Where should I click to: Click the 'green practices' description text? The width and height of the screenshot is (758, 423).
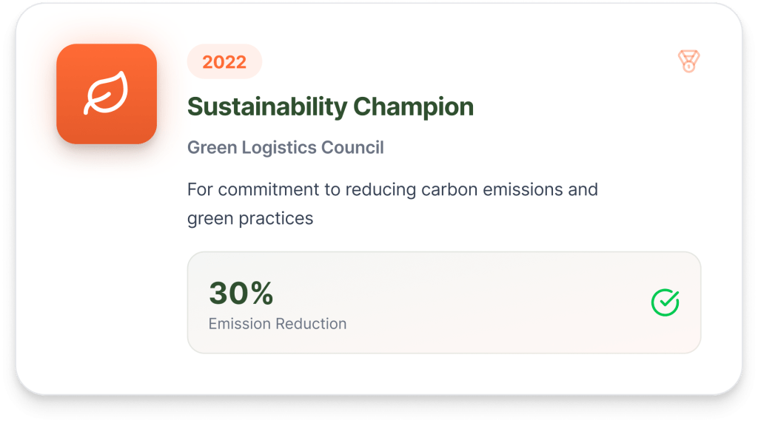tap(250, 219)
